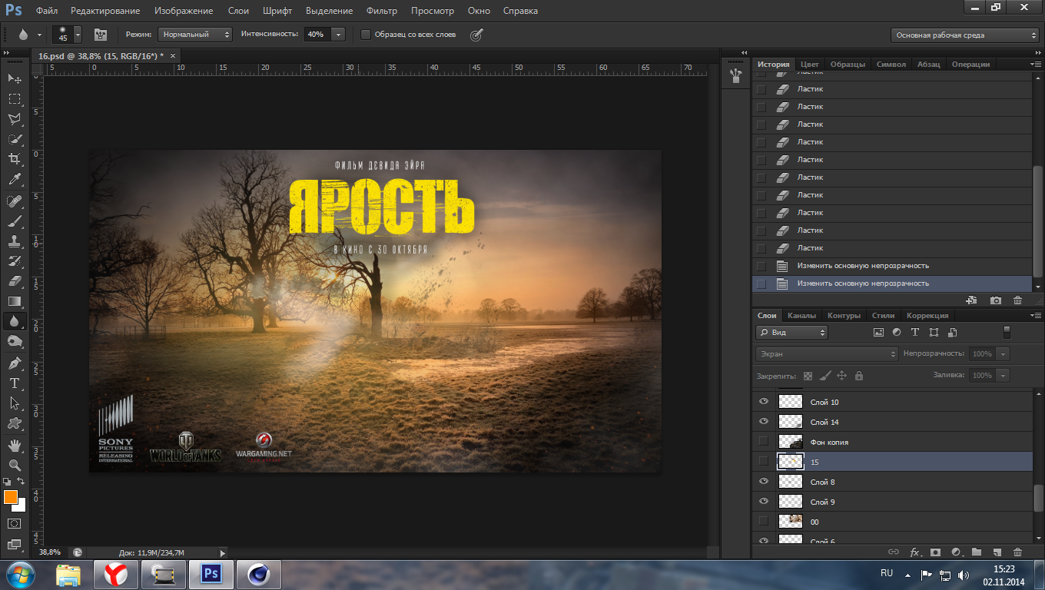Lock all with padlock icon
The width and height of the screenshot is (1045, 590).
click(859, 376)
